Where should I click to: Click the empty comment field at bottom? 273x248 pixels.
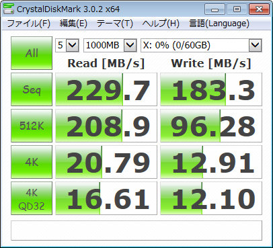pyautogui.click(x=136, y=231)
